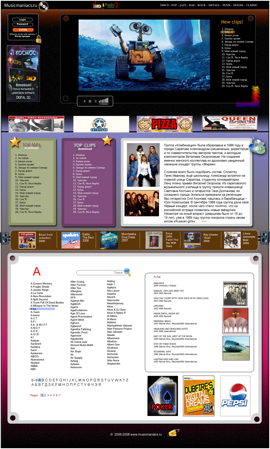Stop the video player

pos(90,101)
